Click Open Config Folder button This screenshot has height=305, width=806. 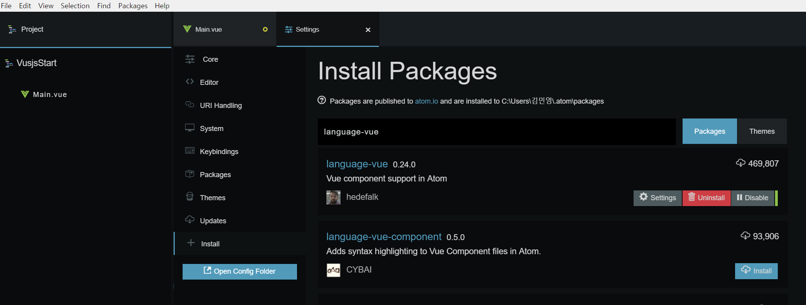coord(240,271)
